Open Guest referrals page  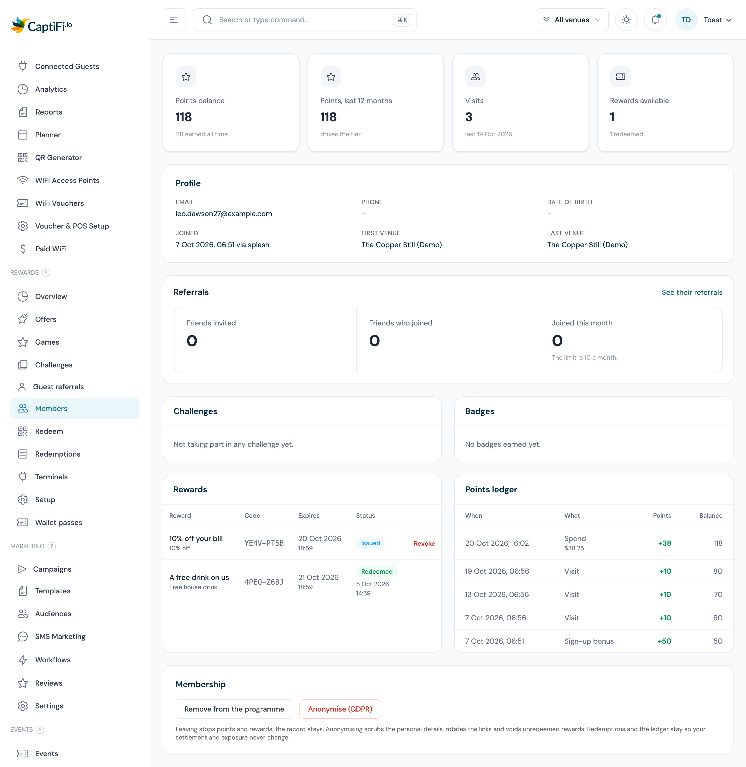click(x=74, y=386)
